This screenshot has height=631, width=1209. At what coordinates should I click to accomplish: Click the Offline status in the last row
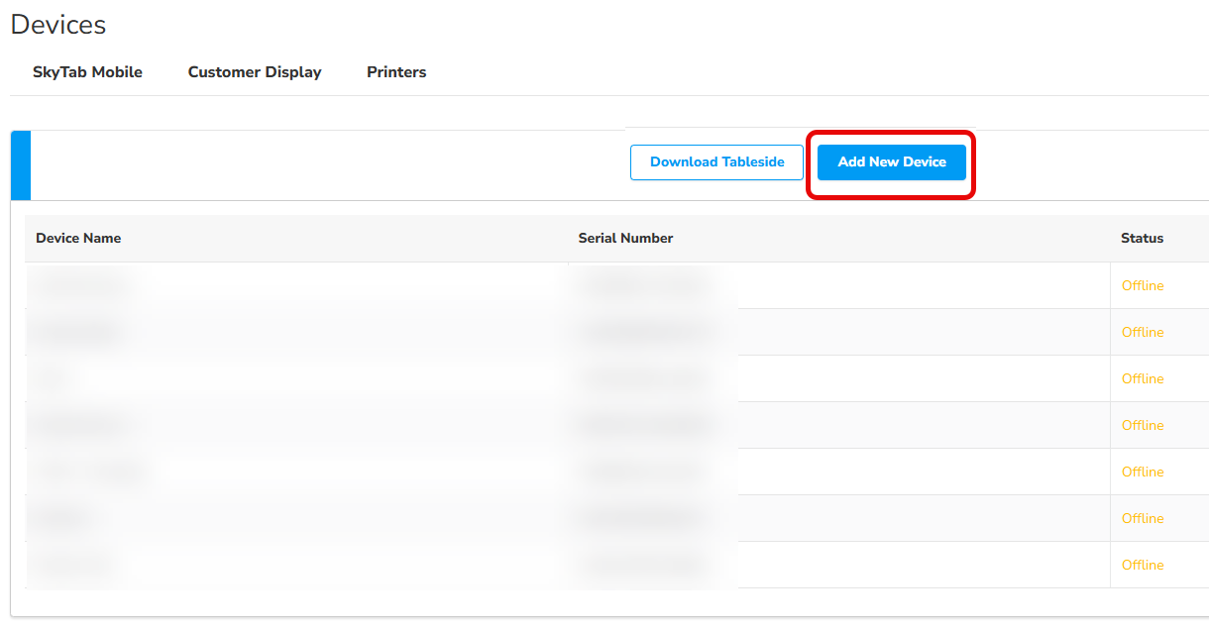[1143, 565]
